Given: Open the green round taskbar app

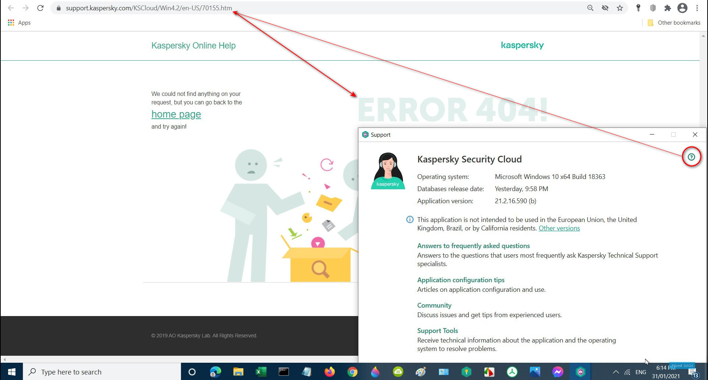Looking at the screenshot, I should coord(398,372).
